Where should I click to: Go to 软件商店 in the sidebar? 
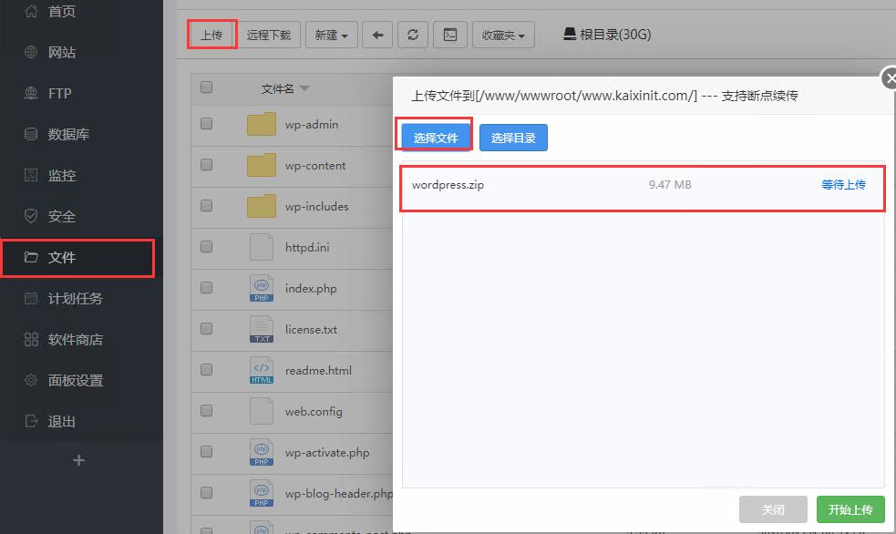(75, 339)
